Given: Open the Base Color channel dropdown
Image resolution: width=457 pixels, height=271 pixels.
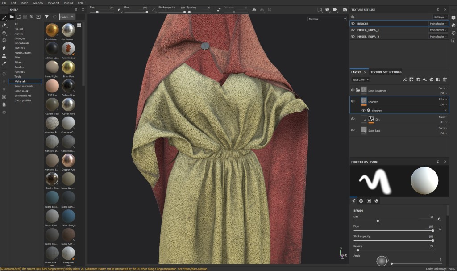Looking at the screenshot, I should coord(361,79).
